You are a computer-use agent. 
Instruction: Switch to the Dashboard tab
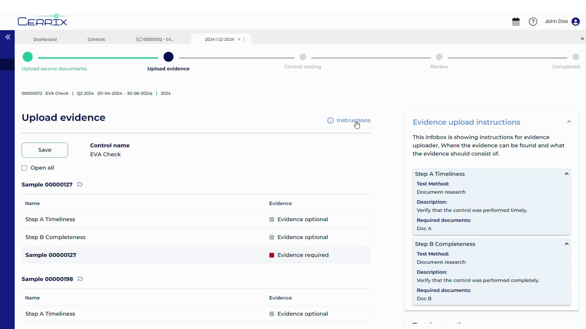(45, 39)
